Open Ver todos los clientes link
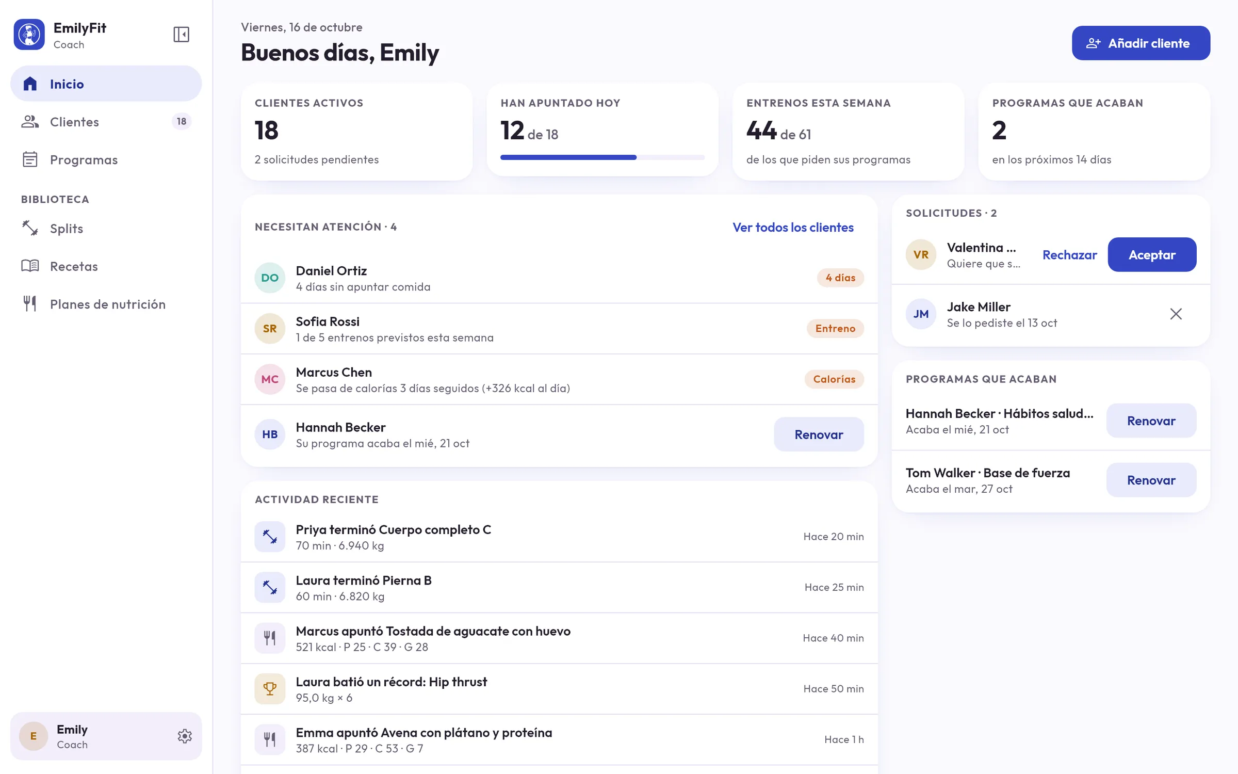The image size is (1238, 774). click(793, 227)
